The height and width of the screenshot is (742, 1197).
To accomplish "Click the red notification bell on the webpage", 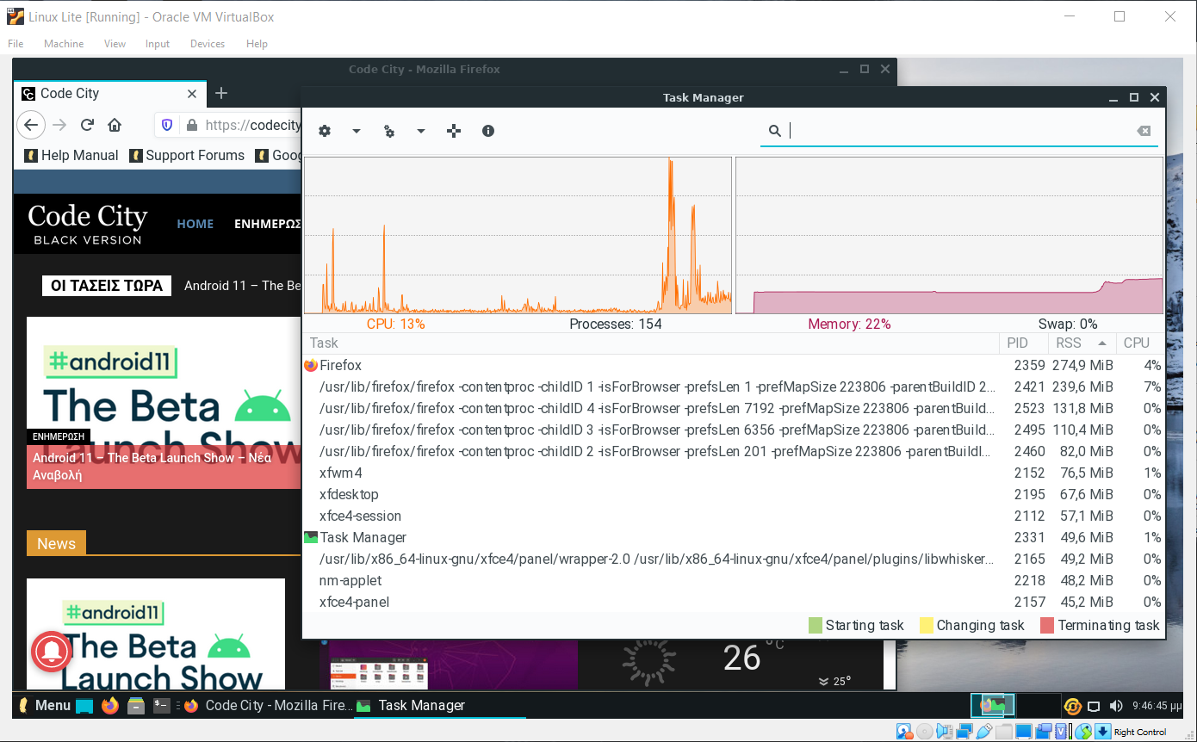I will click(x=52, y=652).
